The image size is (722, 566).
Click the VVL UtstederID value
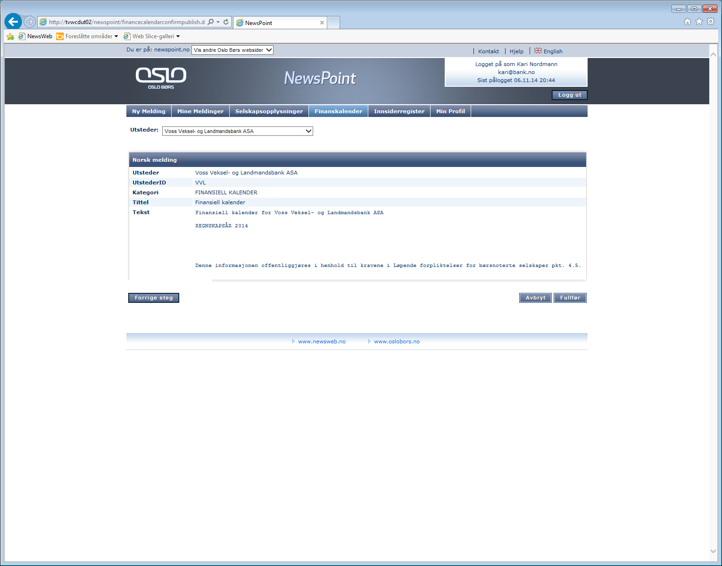[200, 183]
